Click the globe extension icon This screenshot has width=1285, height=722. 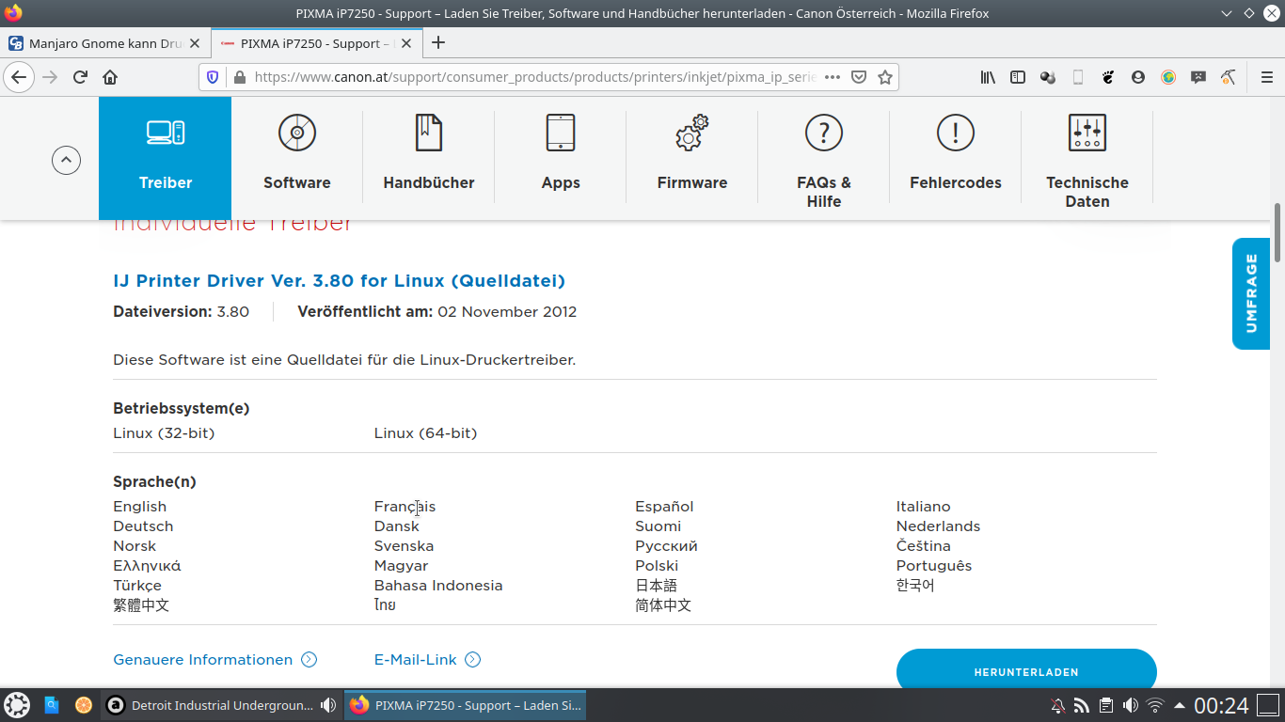click(x=1168, y=77)
